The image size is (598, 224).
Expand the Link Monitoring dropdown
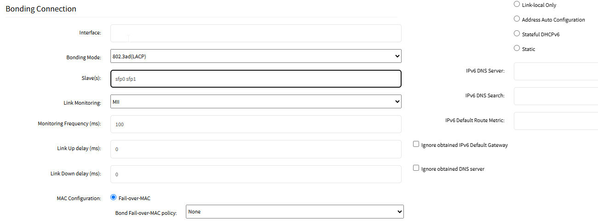255,101
